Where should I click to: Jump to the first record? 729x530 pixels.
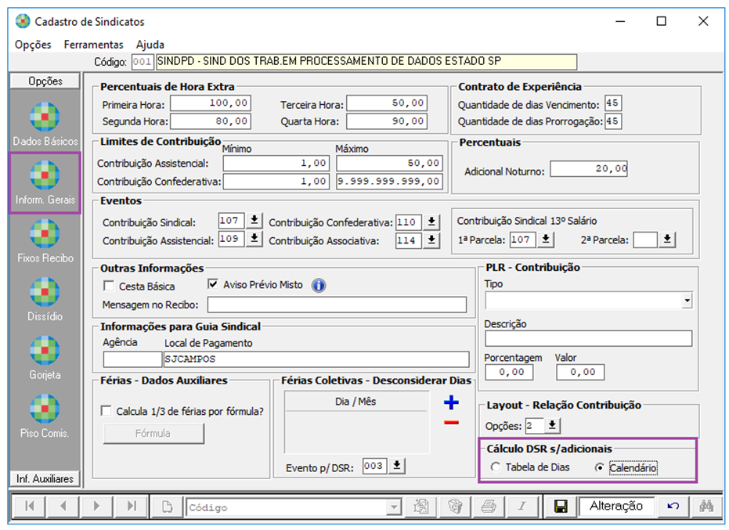tap(29, 507)
